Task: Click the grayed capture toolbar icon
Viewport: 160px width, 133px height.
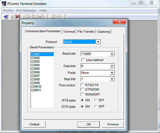Action: click(x=40, y=17)
